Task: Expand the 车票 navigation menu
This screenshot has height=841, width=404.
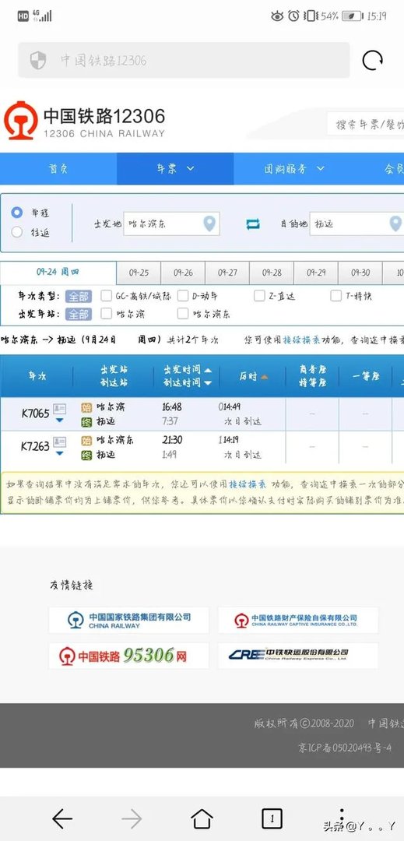Action: tap(175, 168)
